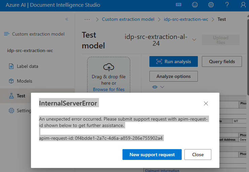Viewport: 249px width, 172px height.
Task: Open keyboard shortcuts icon in header
Action: (x=178, y=5)
